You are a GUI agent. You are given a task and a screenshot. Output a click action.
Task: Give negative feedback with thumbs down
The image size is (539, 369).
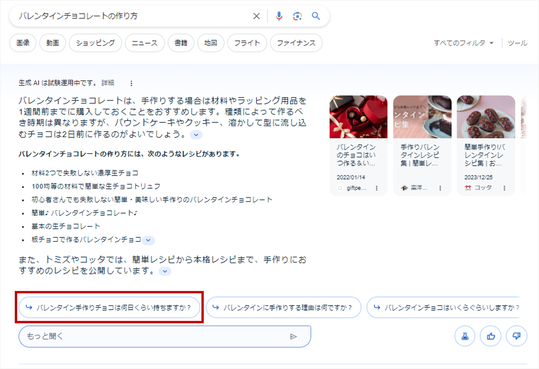[517, 336]
